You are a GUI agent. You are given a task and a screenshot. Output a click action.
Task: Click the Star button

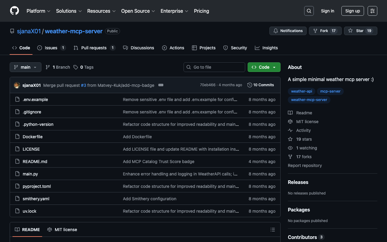click(x=360, y=31)
